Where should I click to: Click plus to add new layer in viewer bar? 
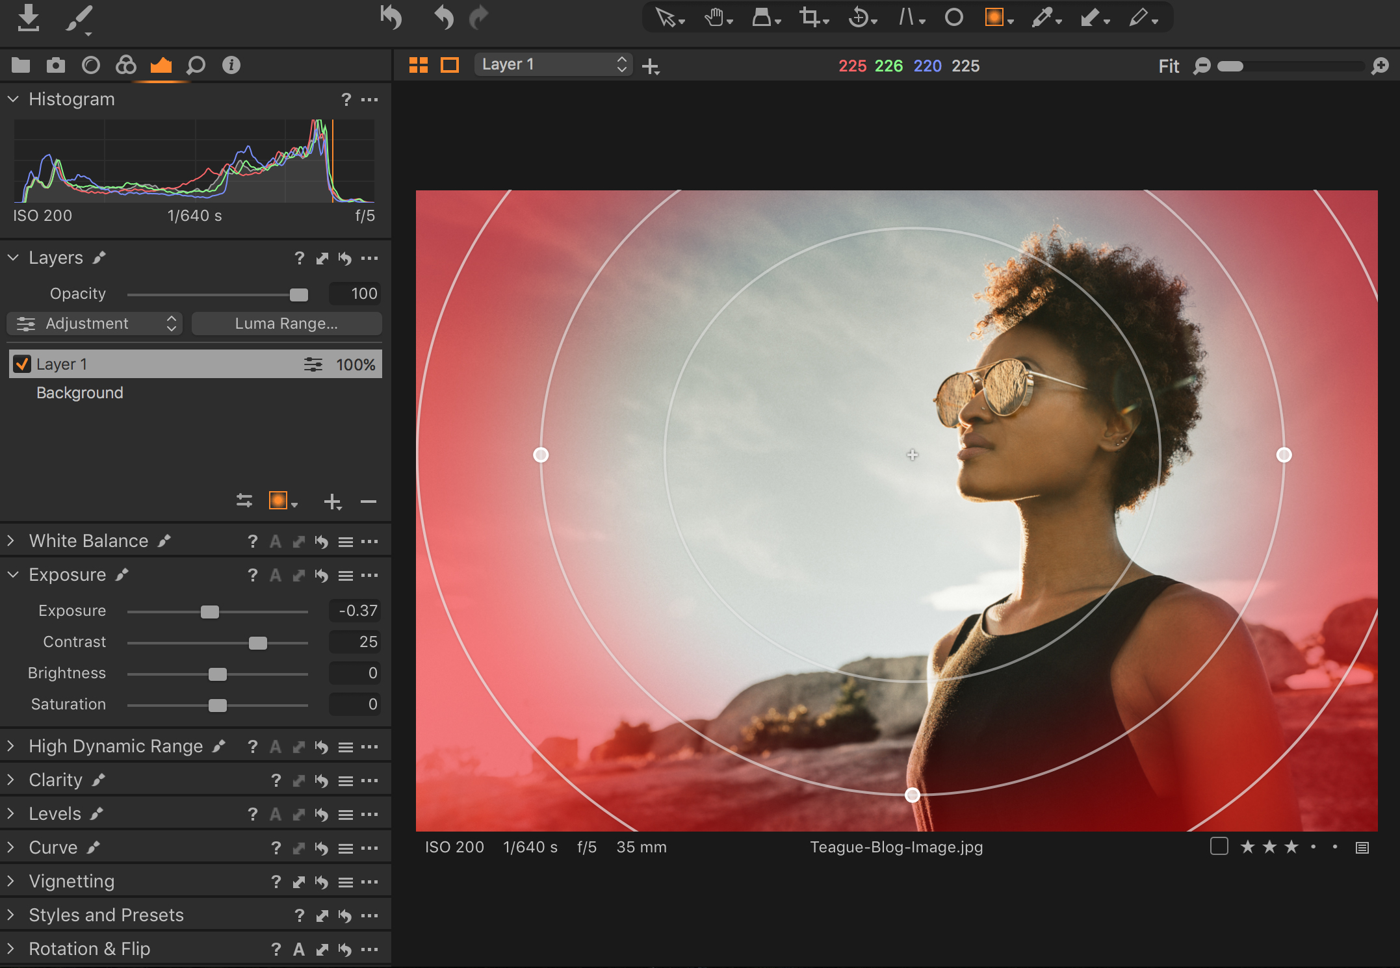pyautogui.click(x=650, y=66)
